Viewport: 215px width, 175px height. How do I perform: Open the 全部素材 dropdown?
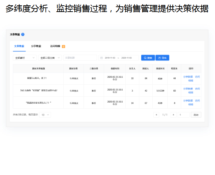[25, 58]
